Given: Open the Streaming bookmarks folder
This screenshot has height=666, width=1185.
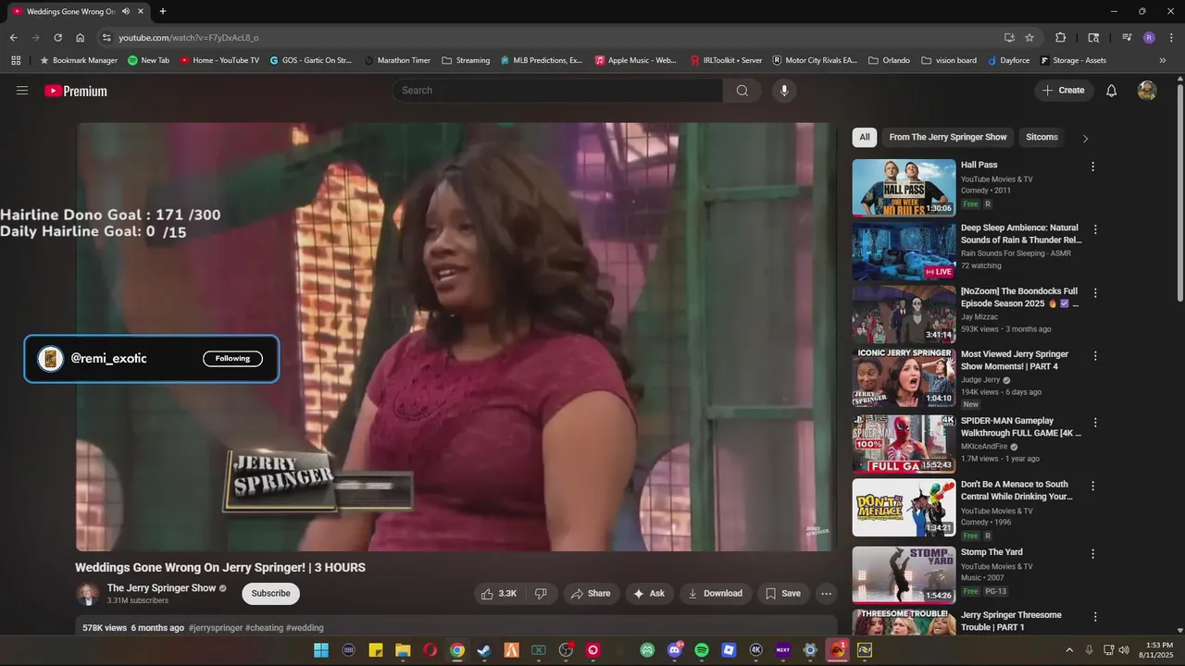Looking at the screenshot, I should [x=466, y=60].
